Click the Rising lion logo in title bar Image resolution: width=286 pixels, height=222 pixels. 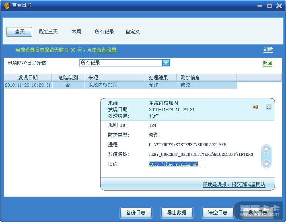click(6, 6)
